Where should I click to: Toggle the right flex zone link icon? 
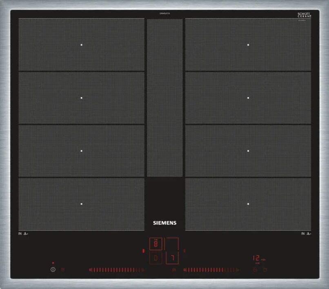185,251
